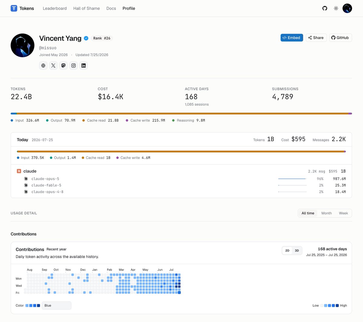Select the Profile nav item
Screen dimensions: 363x322
(x=129, y=8)
